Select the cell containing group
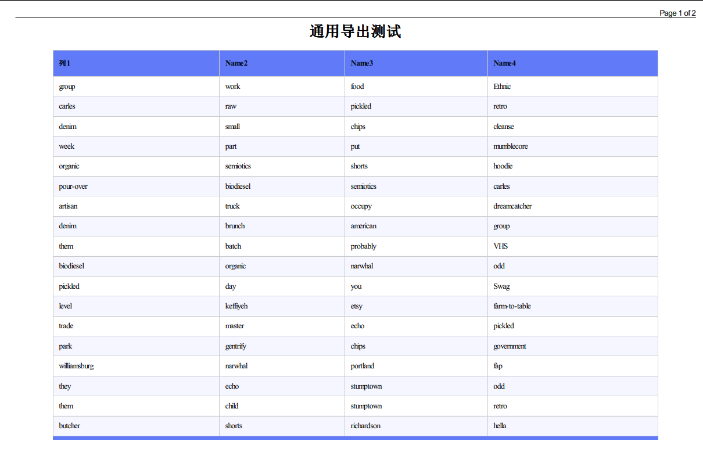The width and height of the screenshot is (703, 452). [66, 86]
